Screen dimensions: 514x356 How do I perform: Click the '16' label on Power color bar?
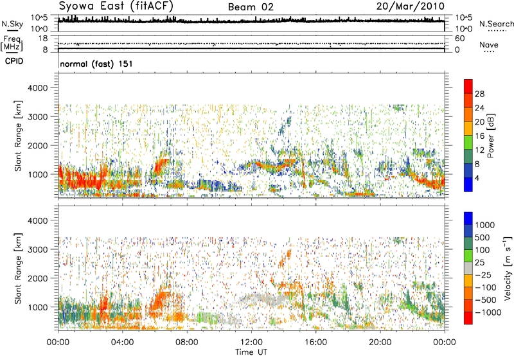click(479, 136)
